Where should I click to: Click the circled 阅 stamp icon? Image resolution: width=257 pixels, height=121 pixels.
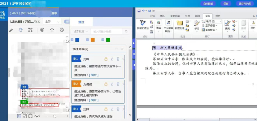tap(42, 30)
